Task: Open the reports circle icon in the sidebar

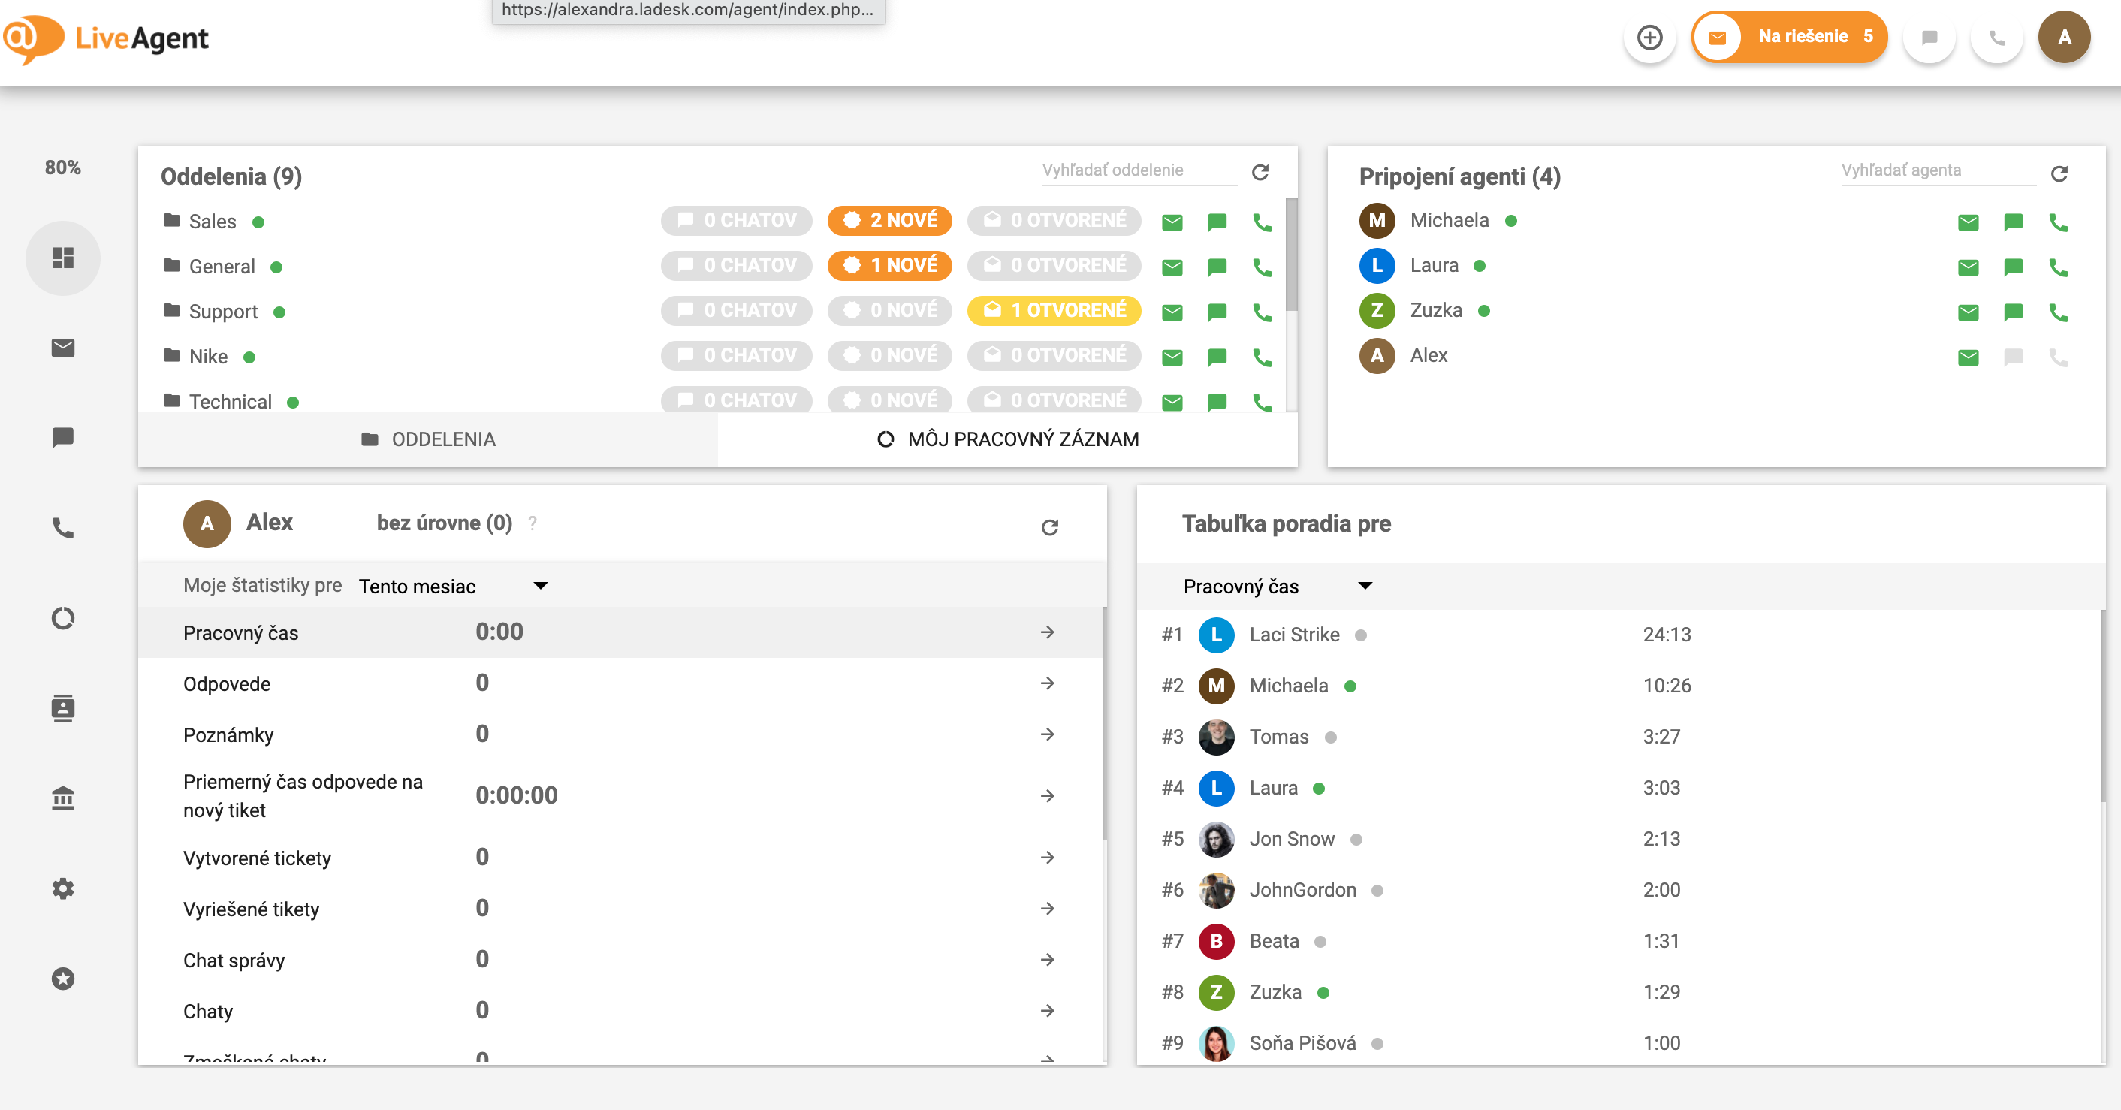Action: pyautogui.click(x=62, y=617)
